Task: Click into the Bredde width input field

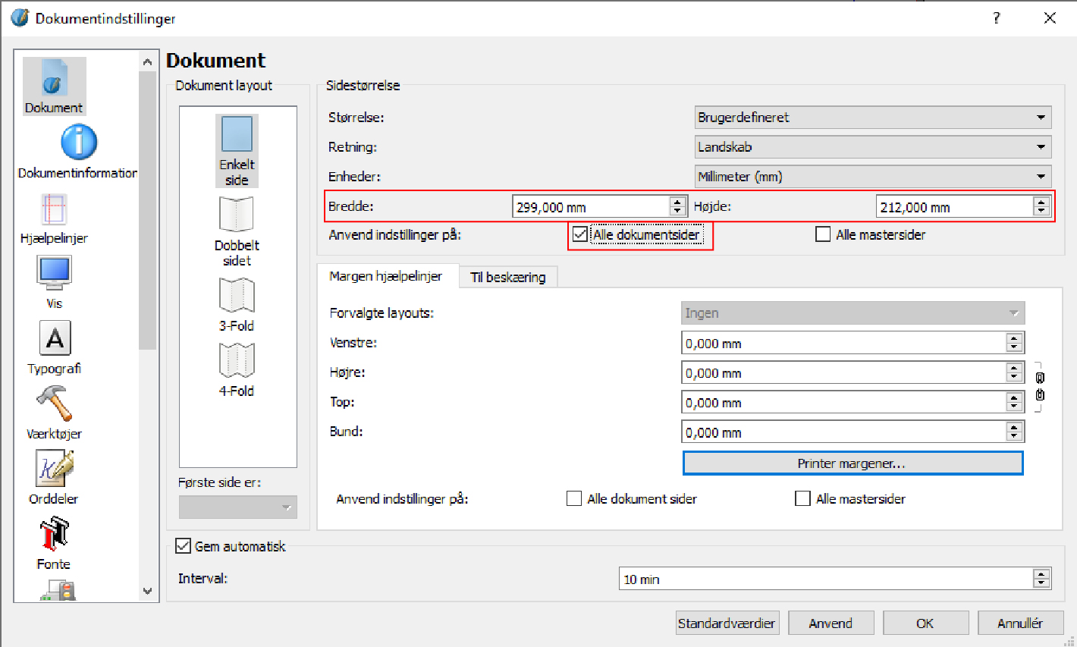Action: [589, 207]
